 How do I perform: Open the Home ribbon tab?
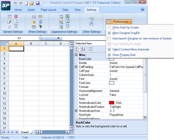click(18, 10)
